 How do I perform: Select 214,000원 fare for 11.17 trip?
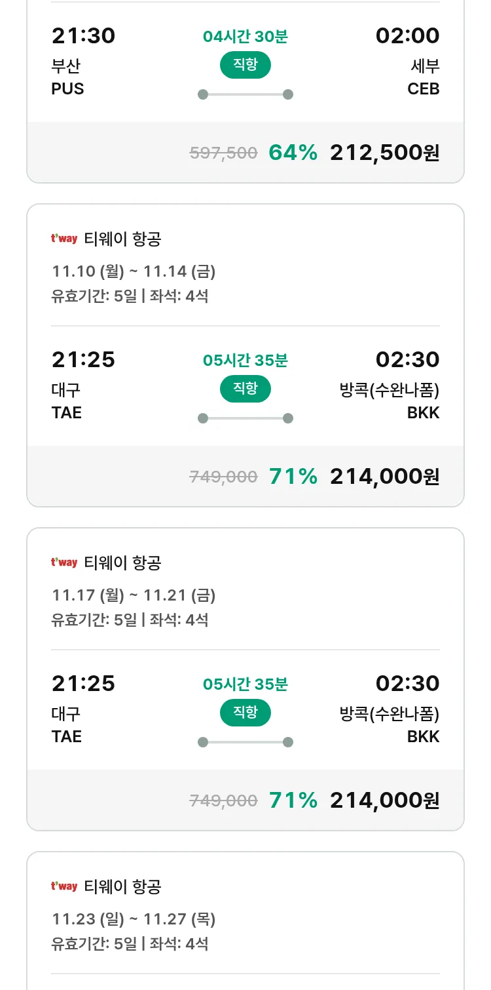384,801
